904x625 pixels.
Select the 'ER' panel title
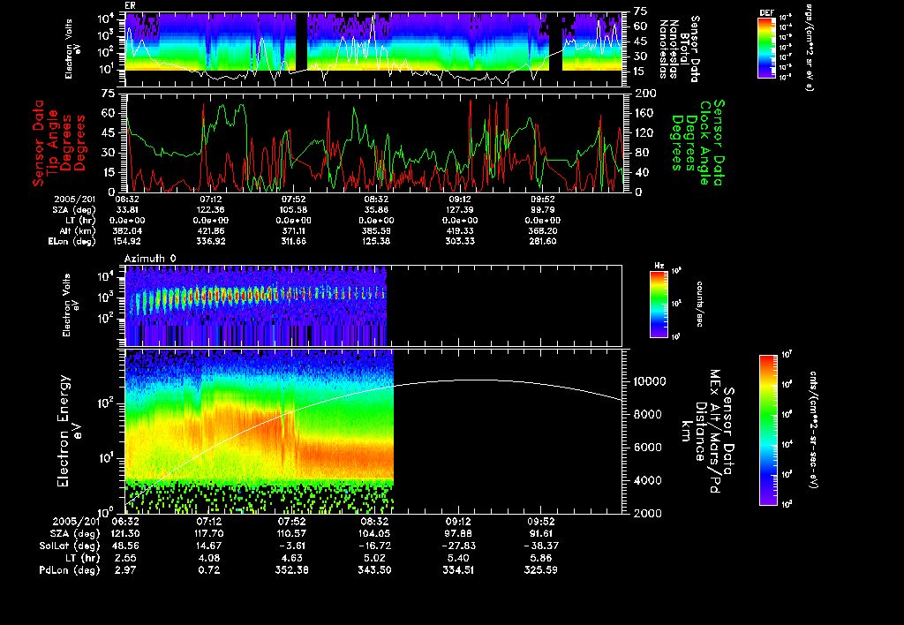pyautogui.click(x=130, y=5)
